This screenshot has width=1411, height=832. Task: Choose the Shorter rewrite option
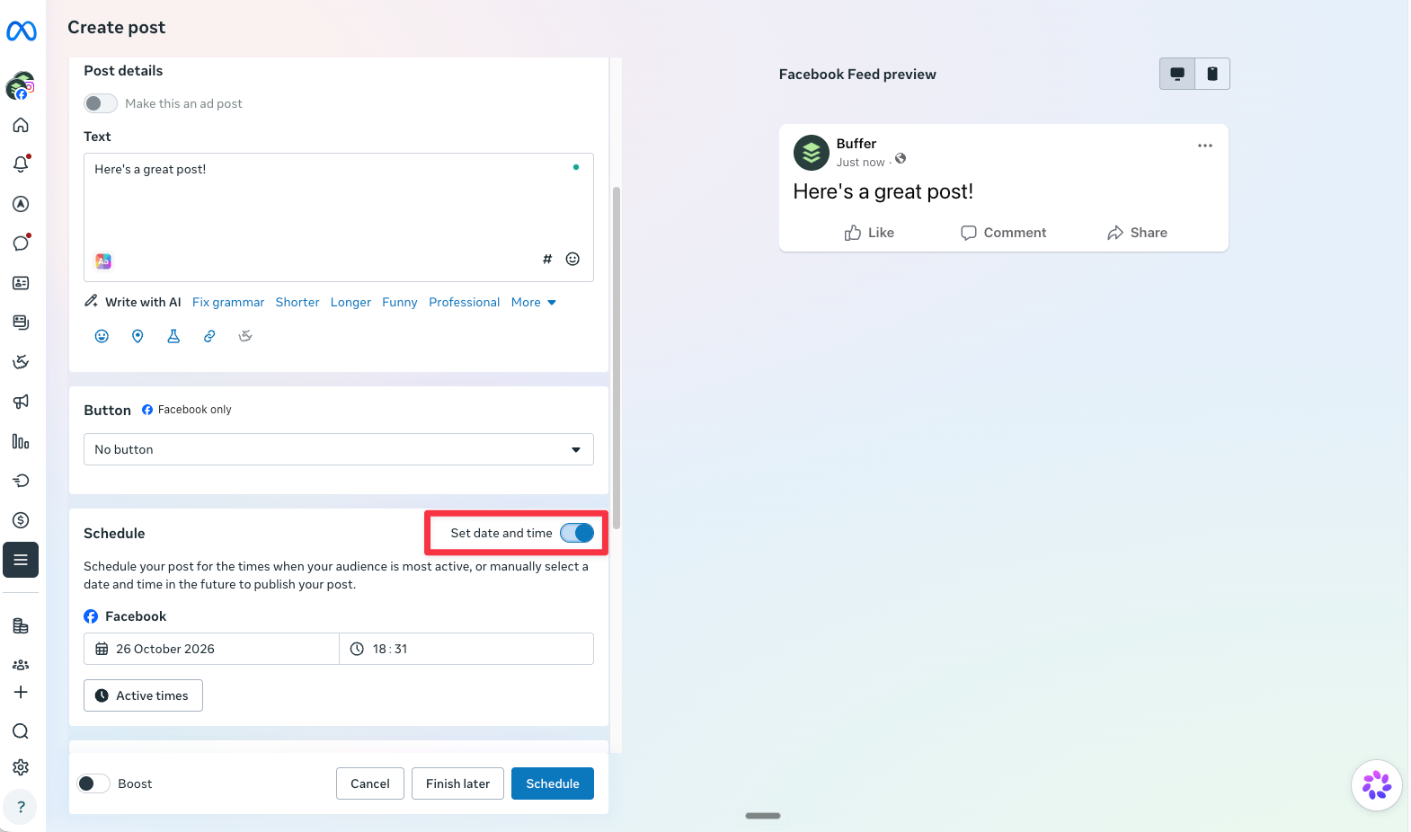point(297,302)
